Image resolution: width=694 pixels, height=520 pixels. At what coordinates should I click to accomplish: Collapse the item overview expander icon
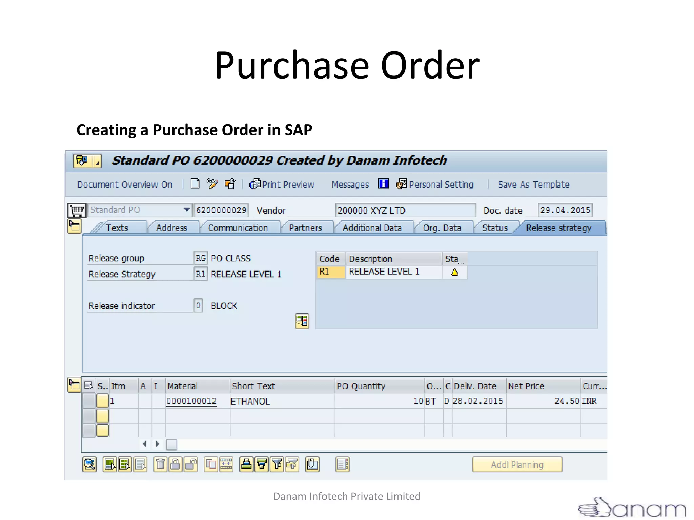[x=74, y=385]
